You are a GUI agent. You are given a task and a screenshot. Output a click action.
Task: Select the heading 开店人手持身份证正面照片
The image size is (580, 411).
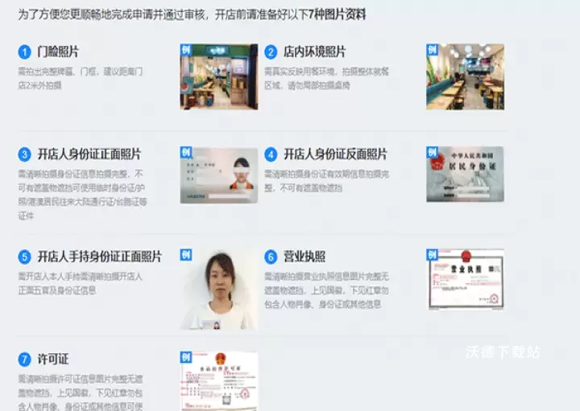click(100, 257)
